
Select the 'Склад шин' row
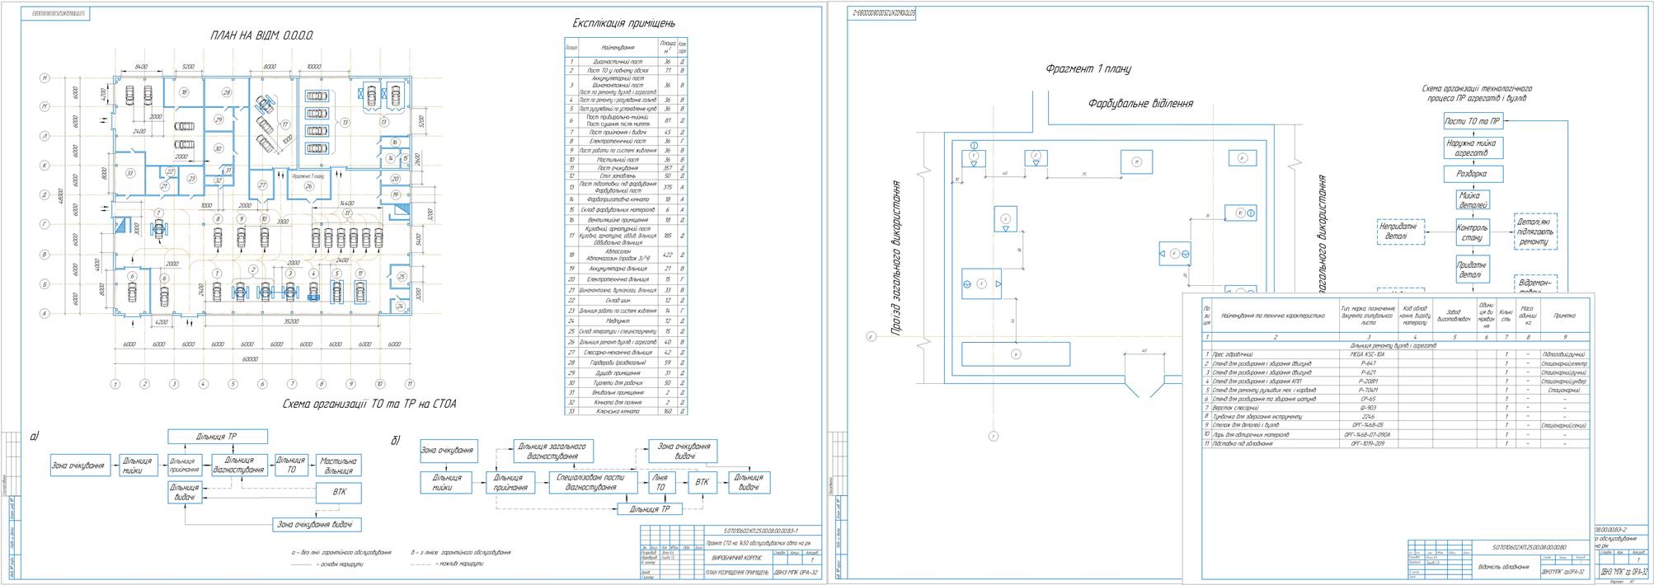[x=626, y=300]
